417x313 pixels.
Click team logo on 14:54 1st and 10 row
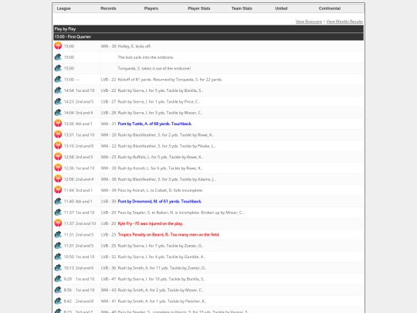tap(58, 90)
